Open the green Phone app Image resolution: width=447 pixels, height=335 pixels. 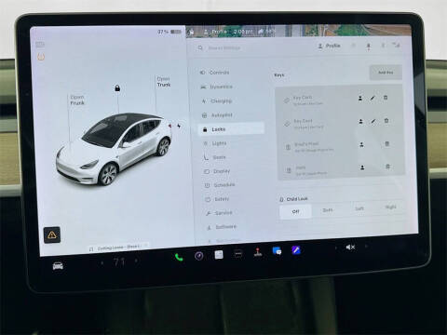[179, 257]
